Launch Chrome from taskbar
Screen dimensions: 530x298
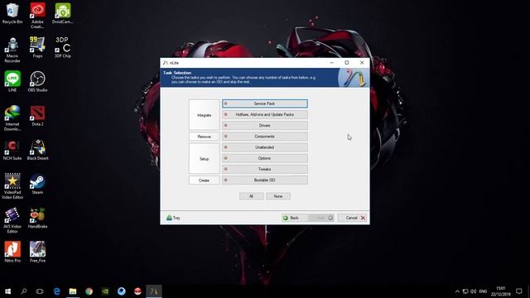point(89,291)
